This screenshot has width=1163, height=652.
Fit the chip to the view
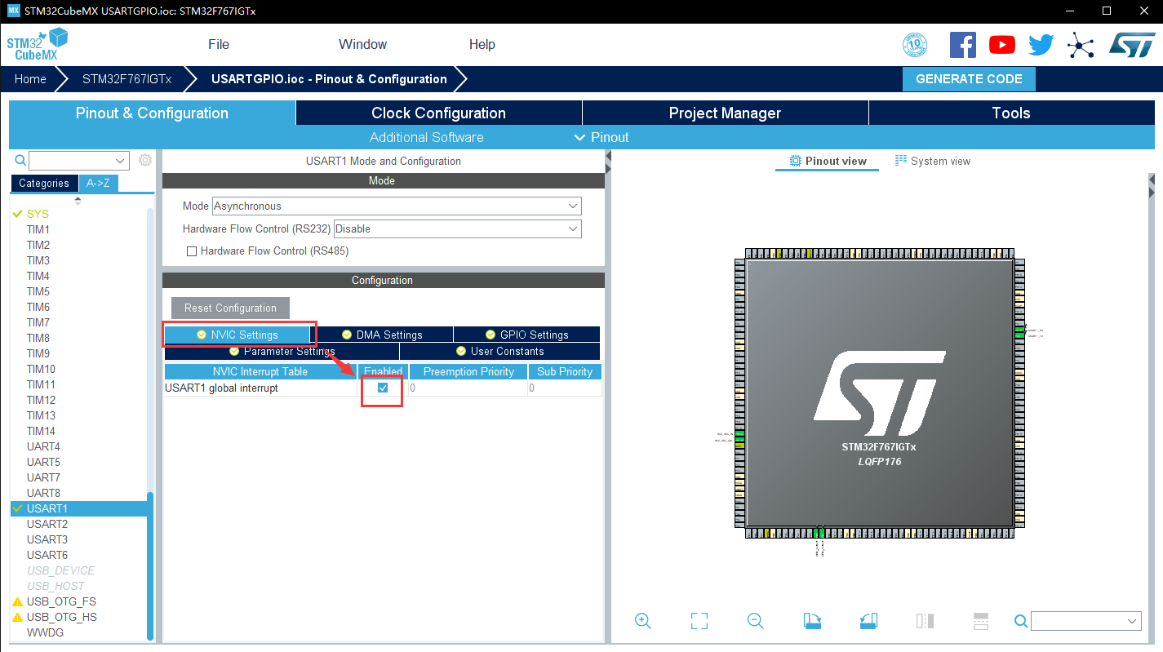tap(699, 621)
